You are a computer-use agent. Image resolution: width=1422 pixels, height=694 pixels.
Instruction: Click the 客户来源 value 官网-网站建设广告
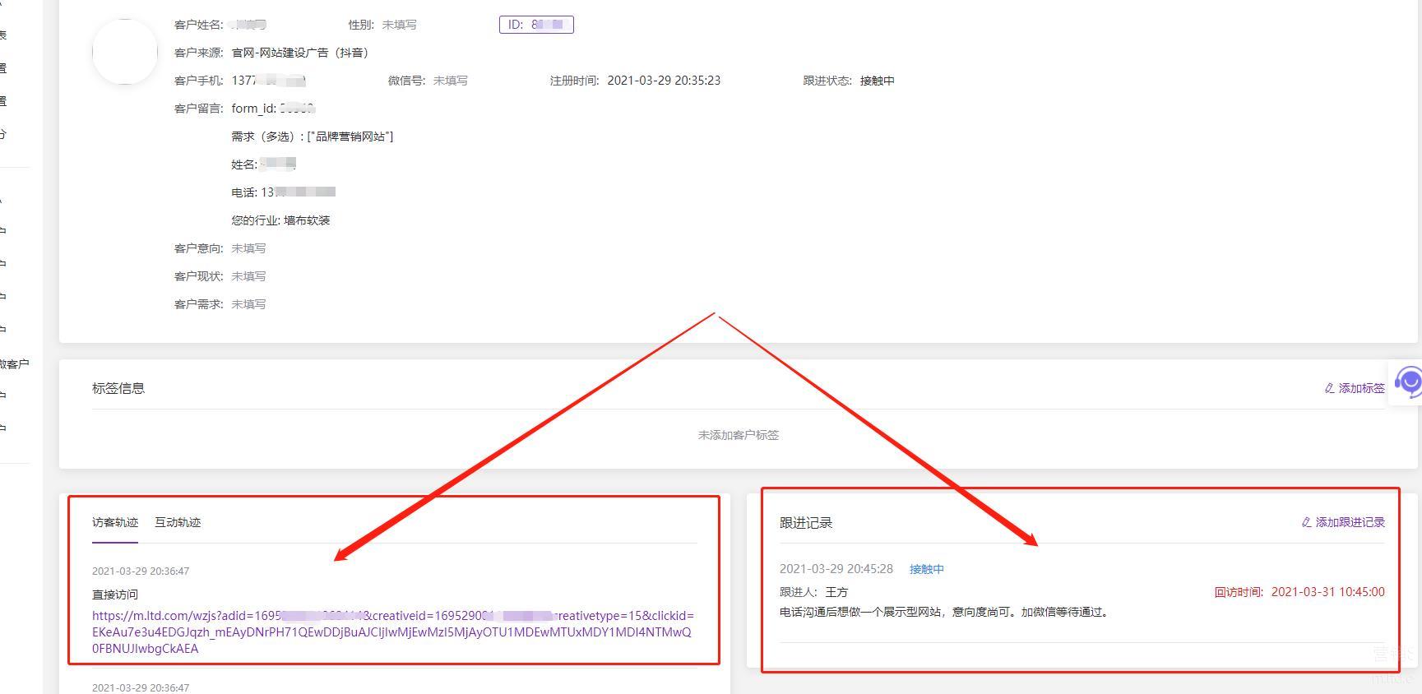300,53
